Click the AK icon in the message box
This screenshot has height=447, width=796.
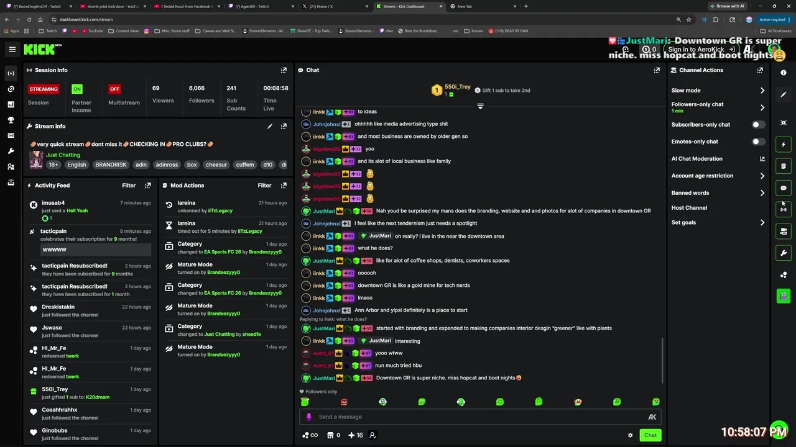tap(652, 417)
